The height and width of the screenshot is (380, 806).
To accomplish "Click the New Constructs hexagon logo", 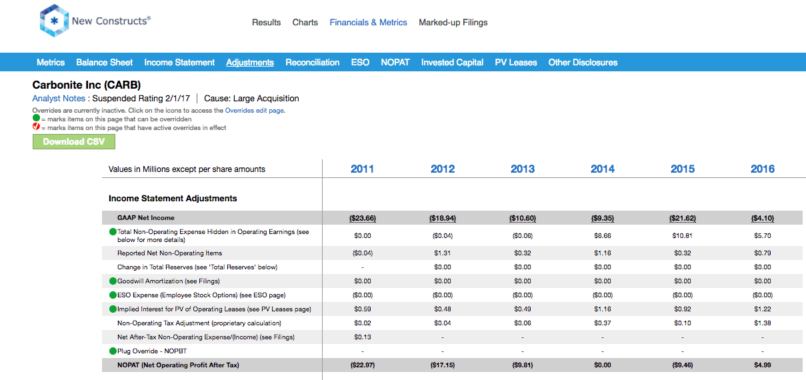I will (x=53, y=21).
